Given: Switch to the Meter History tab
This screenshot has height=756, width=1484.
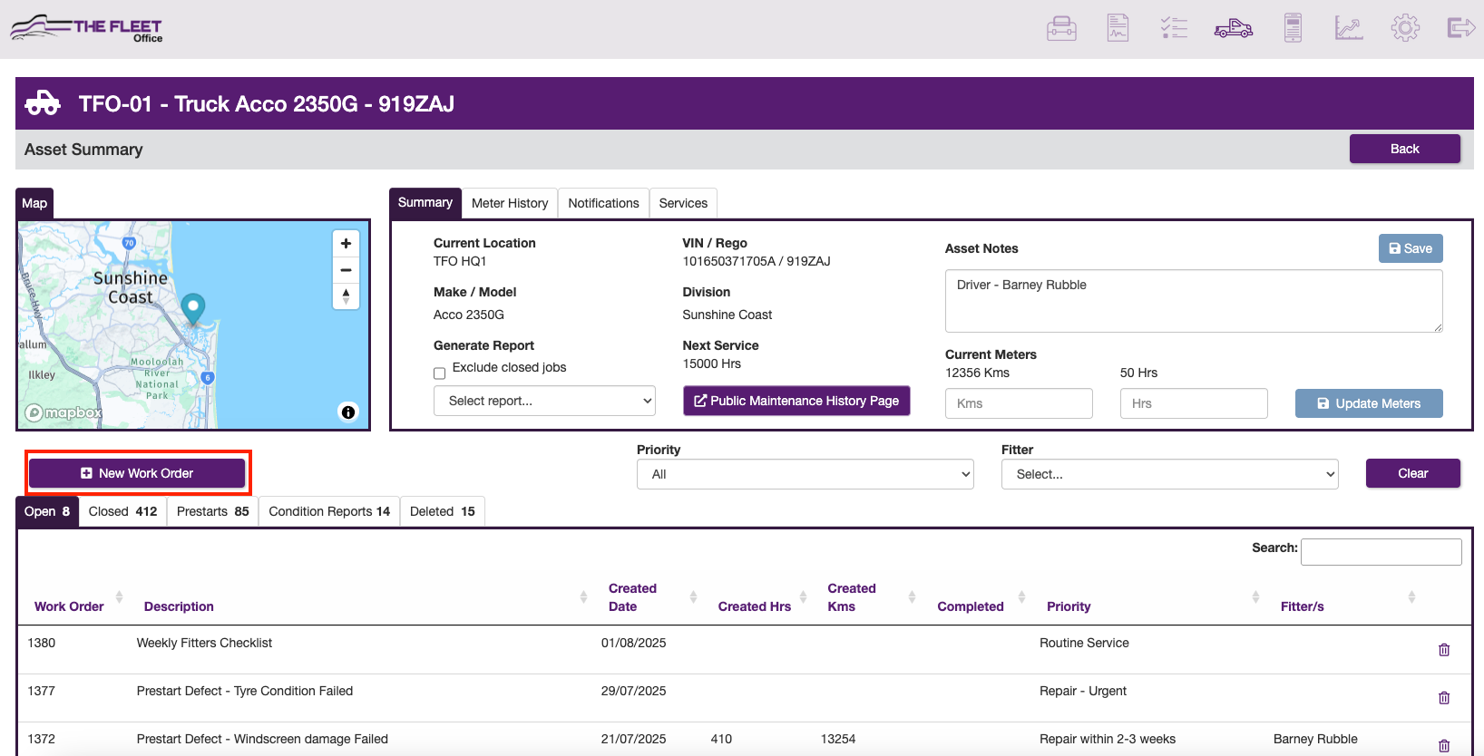Looking at the screenshot, I should point(510,203).
